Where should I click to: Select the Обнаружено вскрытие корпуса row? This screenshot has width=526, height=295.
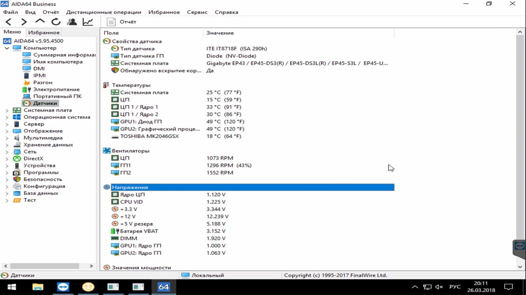[248, 71]
